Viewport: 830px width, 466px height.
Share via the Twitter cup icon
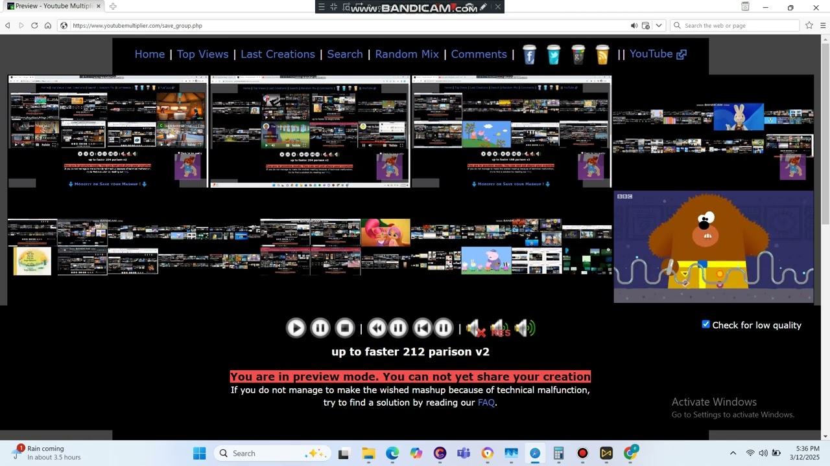tap(553, 55)
